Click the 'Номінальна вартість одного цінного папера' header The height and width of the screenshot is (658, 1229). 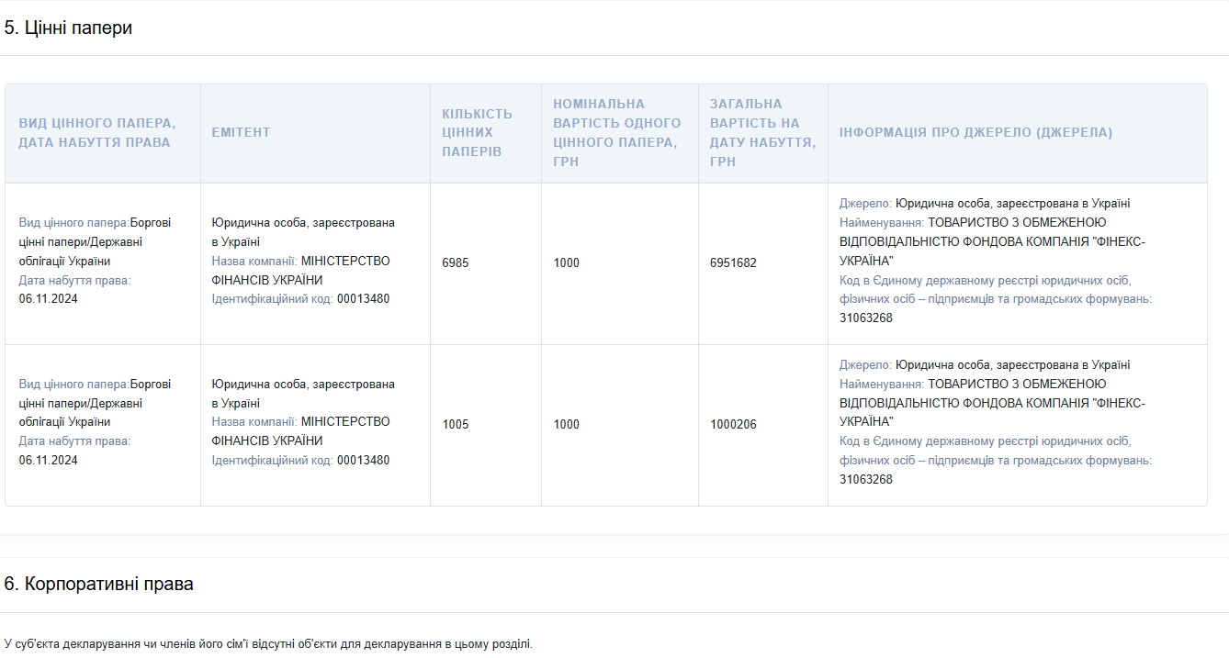click(620, 133)
